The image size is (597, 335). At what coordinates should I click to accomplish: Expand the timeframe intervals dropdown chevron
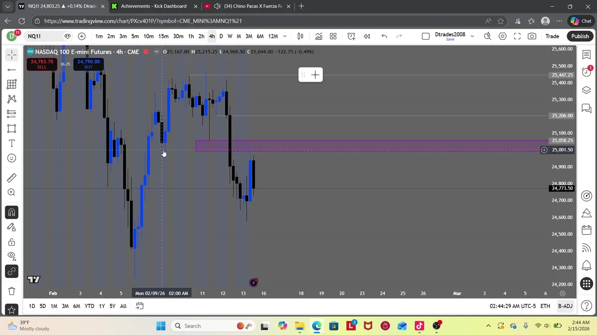pyautogui.click(x=285, y=36)
